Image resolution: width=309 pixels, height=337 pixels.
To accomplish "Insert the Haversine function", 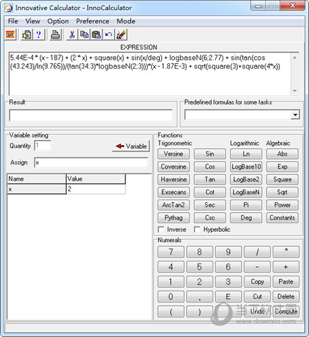I will 173,179.
